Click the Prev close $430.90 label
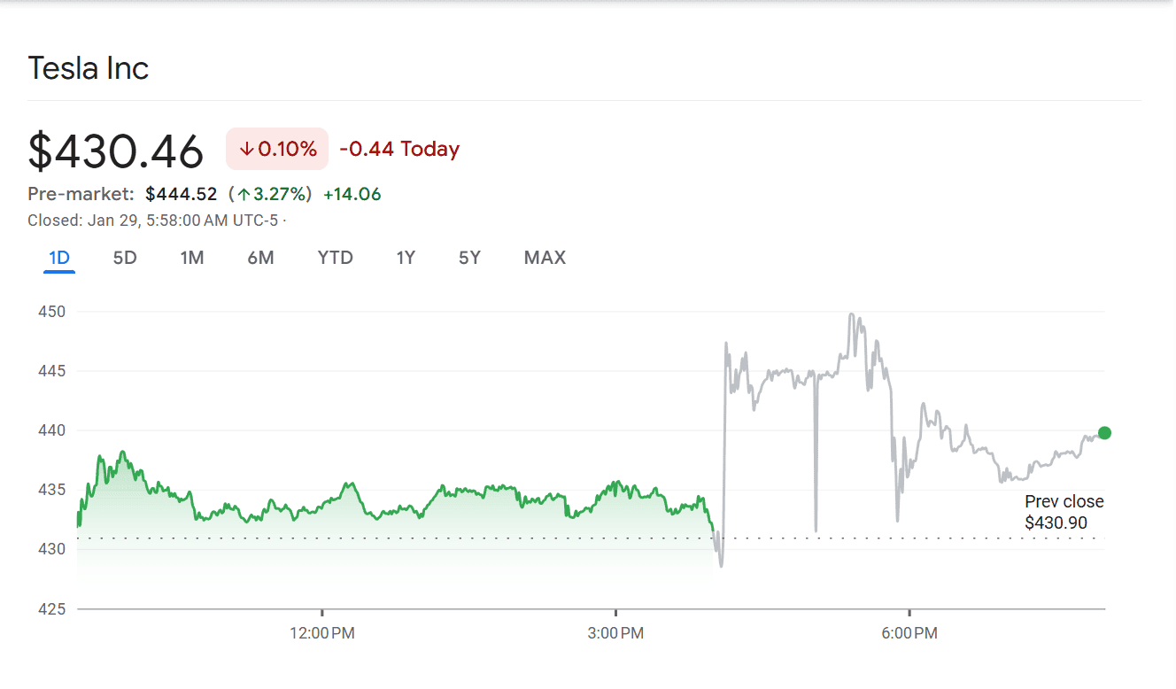 [x=1064, y=513]
